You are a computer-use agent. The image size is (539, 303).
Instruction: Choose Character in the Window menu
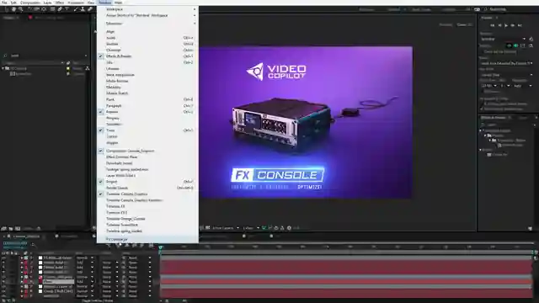click(147, 50)
